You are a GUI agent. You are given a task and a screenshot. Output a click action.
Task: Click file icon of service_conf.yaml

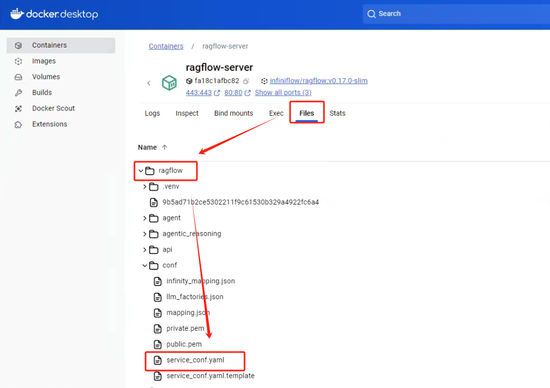click(158, 360)
